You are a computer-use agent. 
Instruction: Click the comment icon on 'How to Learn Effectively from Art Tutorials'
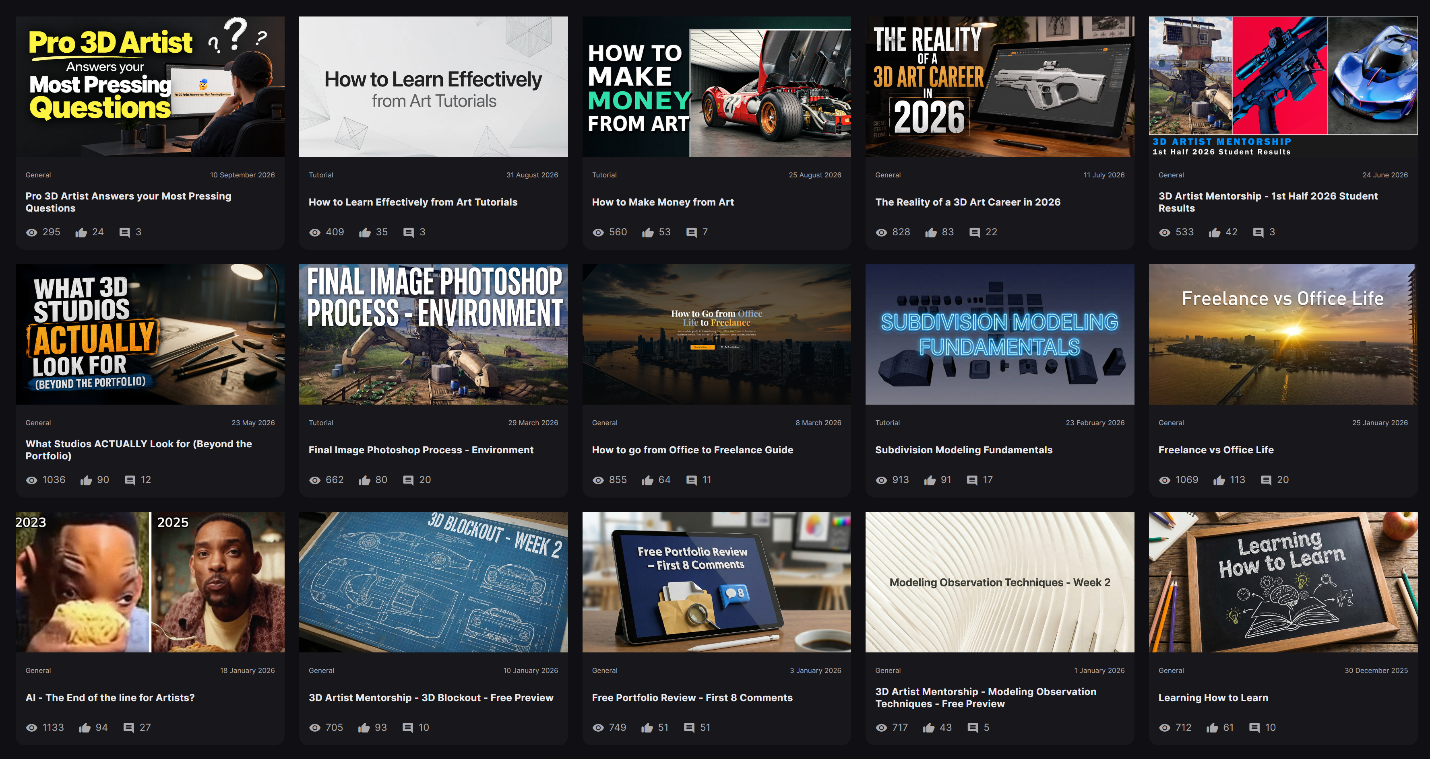(409, 232)
